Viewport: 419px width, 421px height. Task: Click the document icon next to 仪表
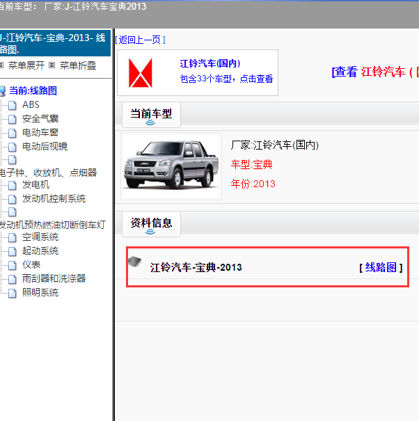coord(12,265)
